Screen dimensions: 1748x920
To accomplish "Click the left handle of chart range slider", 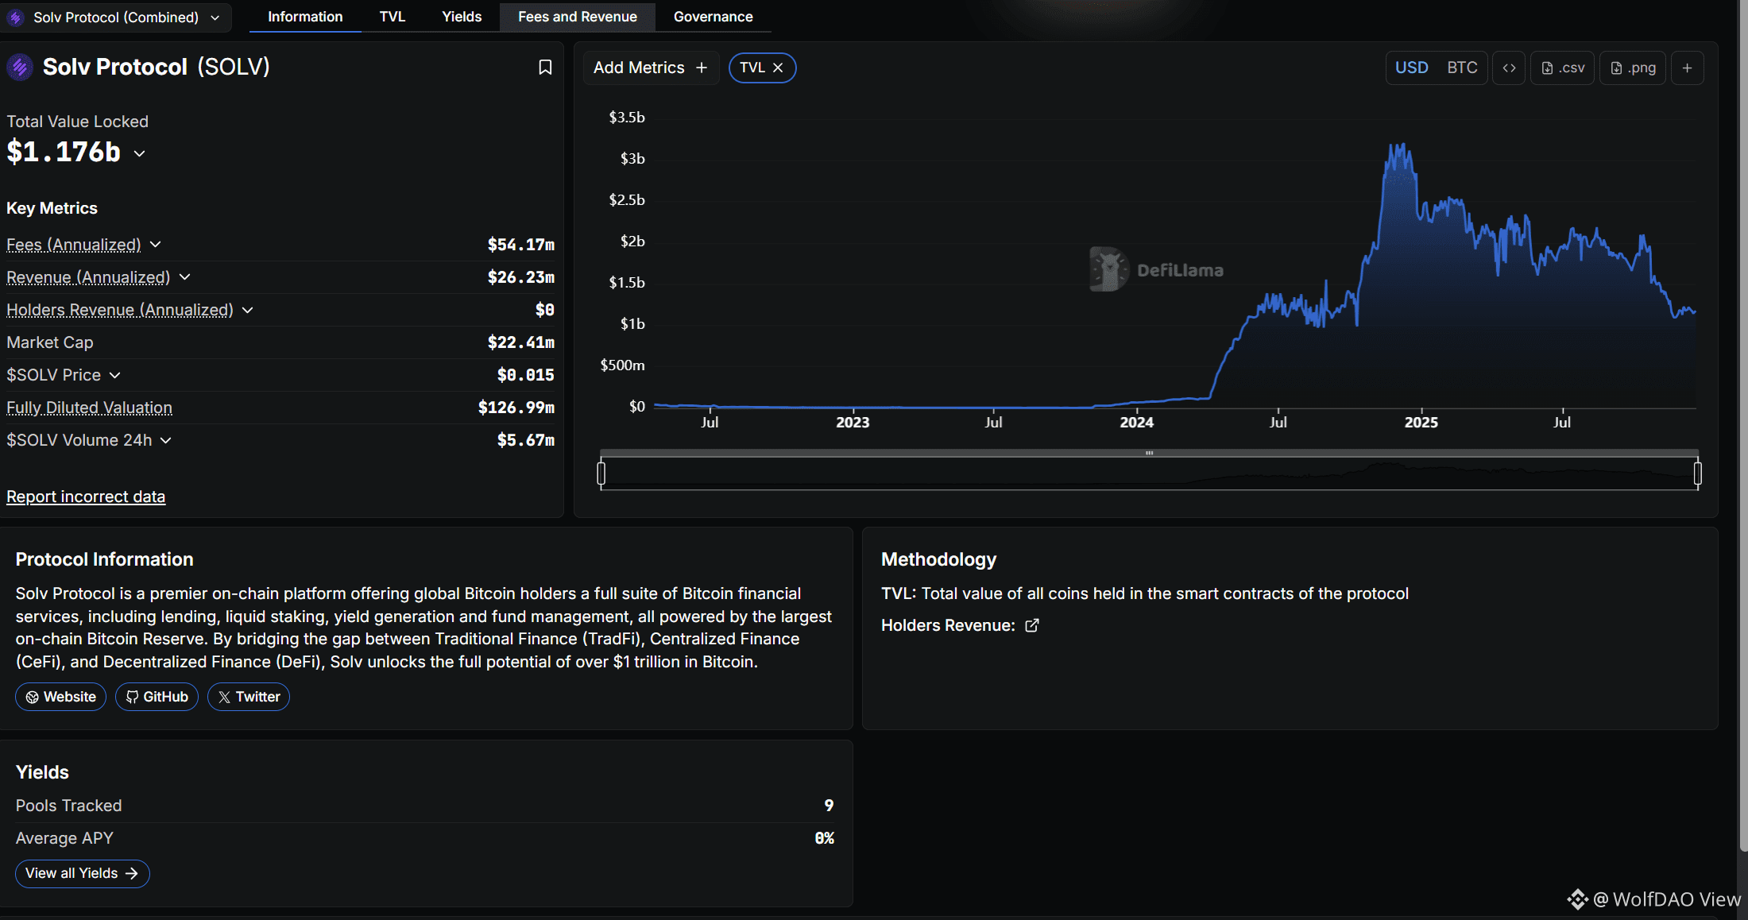I will click(x=601, y=474).
